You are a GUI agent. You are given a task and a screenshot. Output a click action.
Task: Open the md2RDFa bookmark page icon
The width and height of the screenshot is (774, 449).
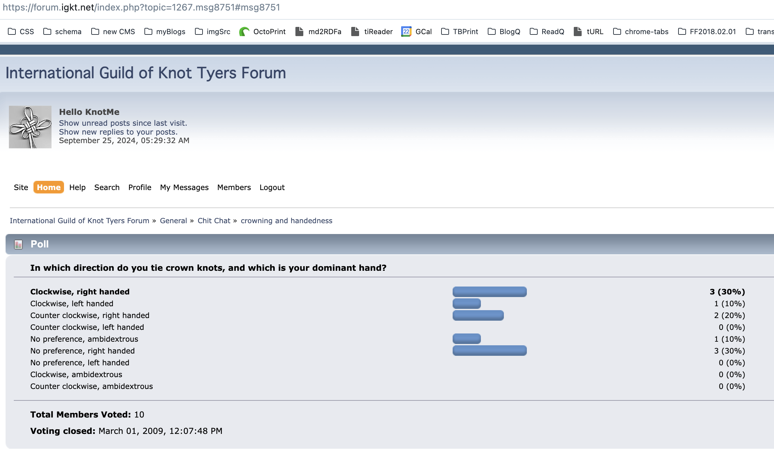[x=299, y=32]
